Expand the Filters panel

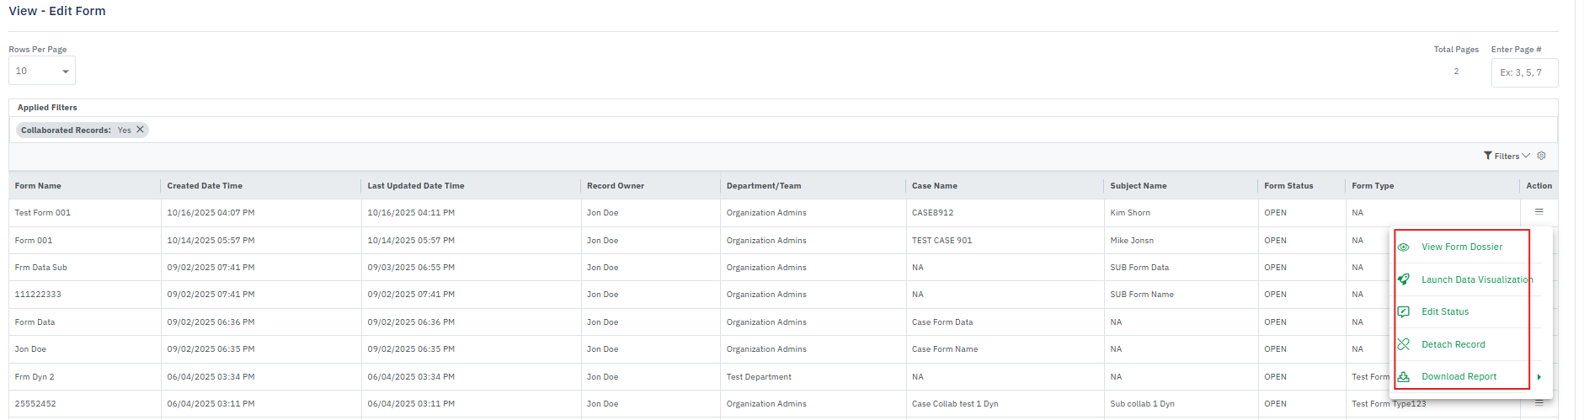pos(1507,156)
